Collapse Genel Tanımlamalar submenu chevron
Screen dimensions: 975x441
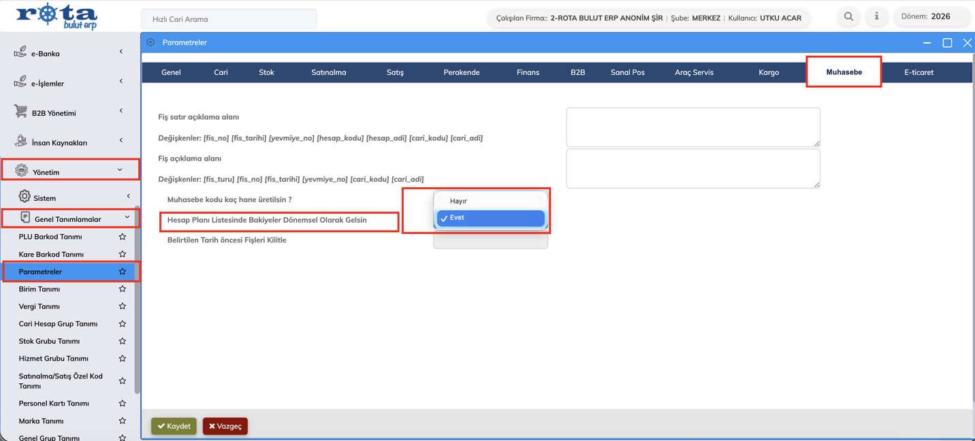(127, 218)
